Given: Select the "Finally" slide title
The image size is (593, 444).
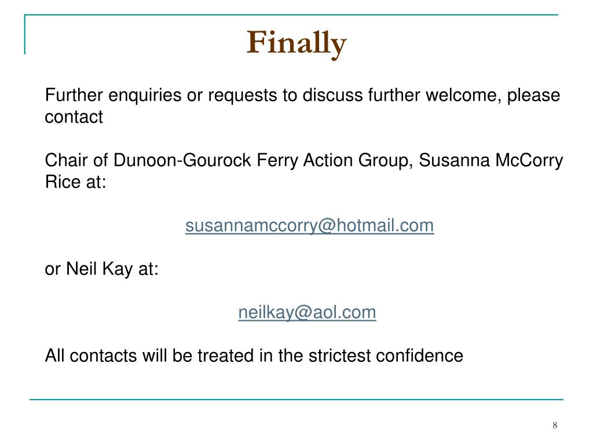Looking at the screenshot, I should [x=296, y=43].
